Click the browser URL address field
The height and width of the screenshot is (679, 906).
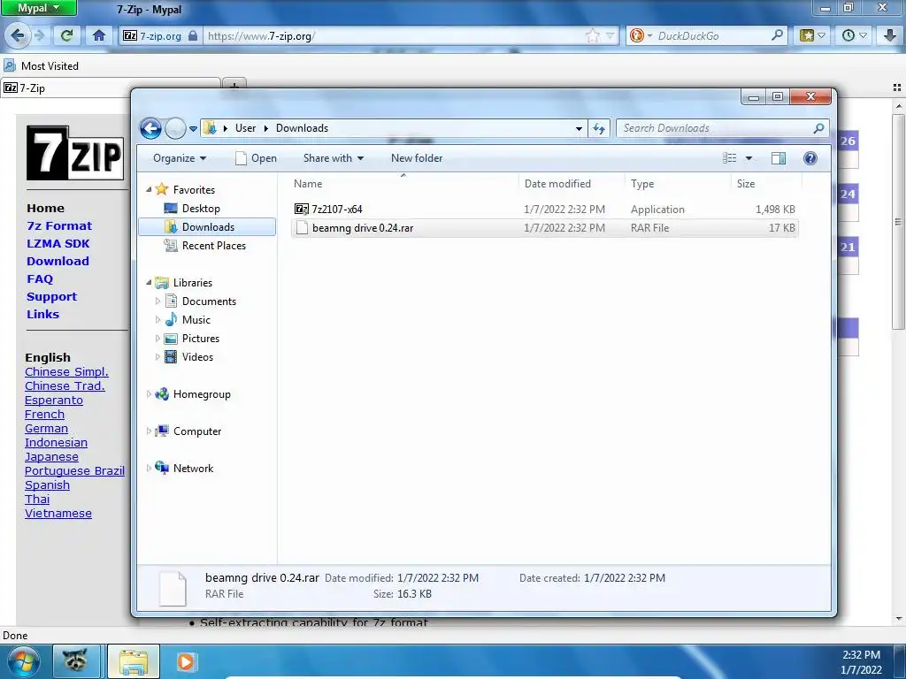(x=393, y=35)
